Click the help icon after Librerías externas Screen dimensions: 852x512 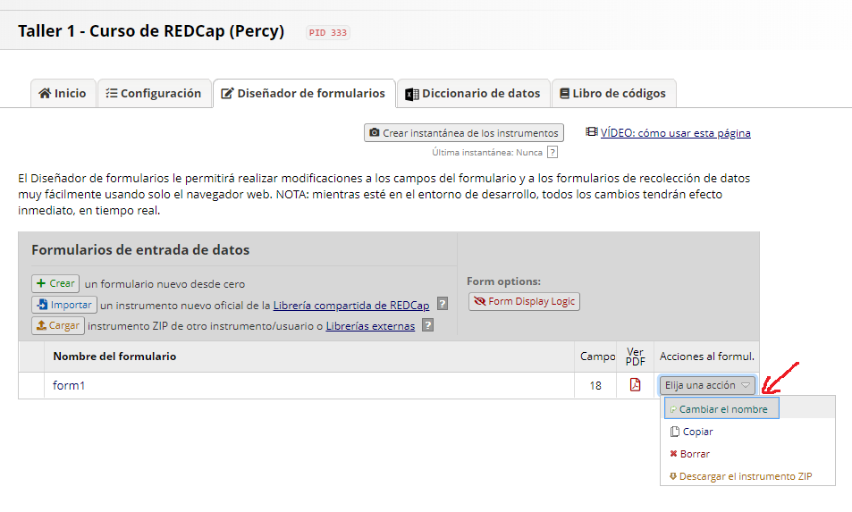[428, 326]
